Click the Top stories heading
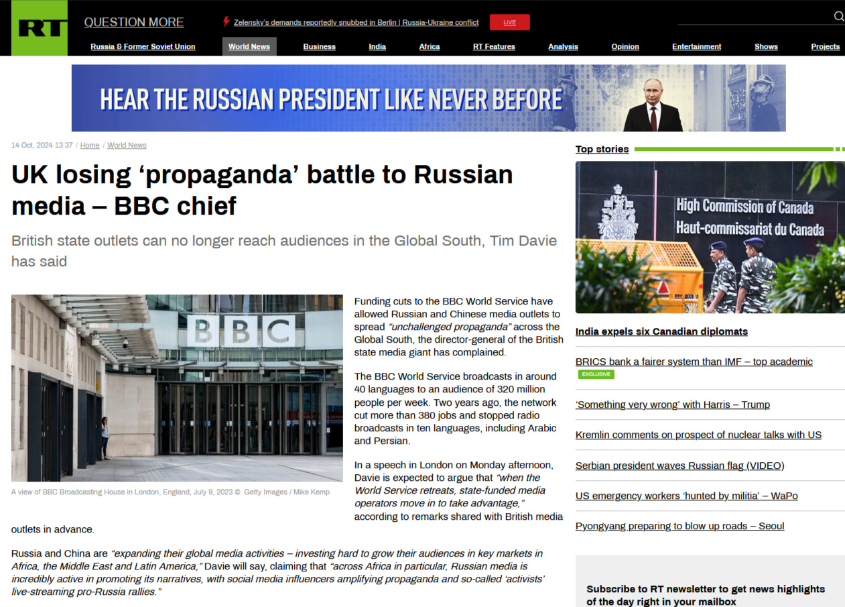The image size is (845, 607). pyautogui.click(x=602, y=149)
